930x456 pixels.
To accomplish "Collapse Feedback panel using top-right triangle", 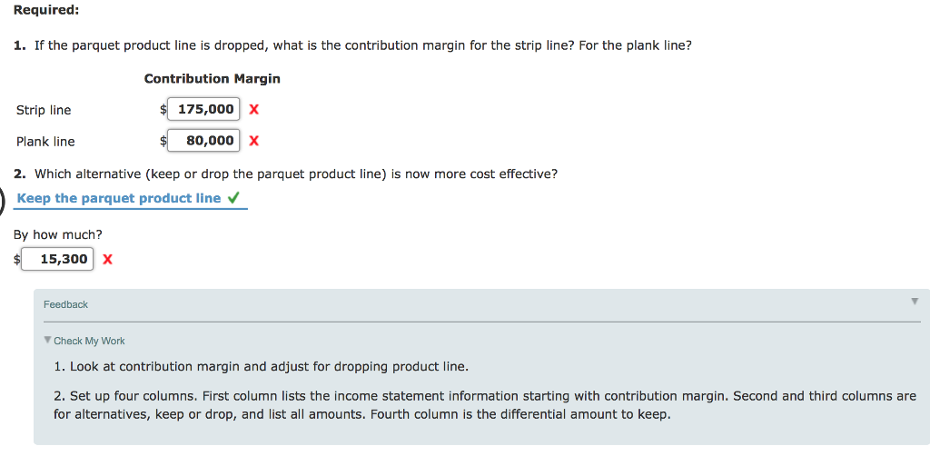I will coord(915,302).
